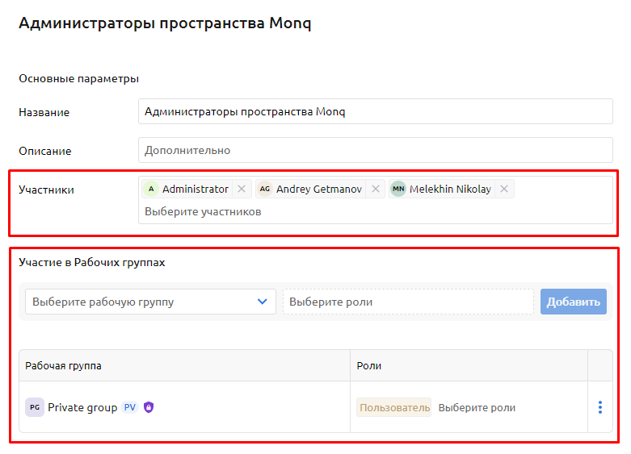Click the 'Описание' input field

click(x=375, y=150)
